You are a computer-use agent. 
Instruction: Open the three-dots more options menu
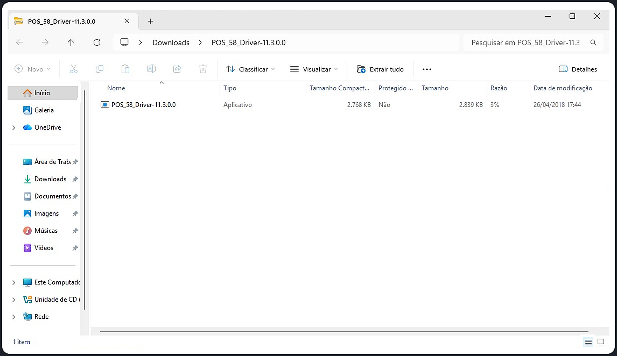pyautogui.click(x=427, y=69)
